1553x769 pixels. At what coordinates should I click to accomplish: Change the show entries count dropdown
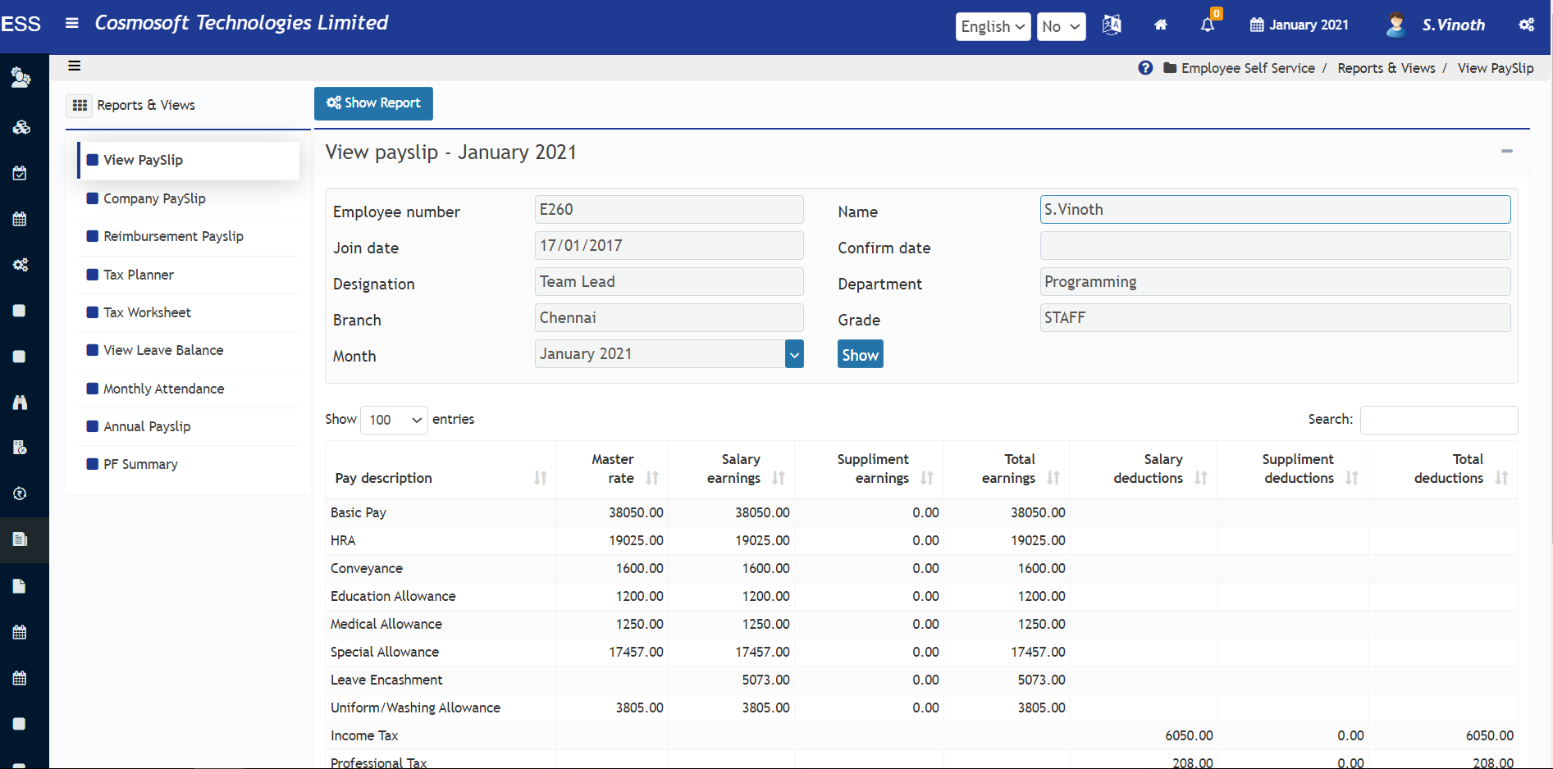click(394, 420)
